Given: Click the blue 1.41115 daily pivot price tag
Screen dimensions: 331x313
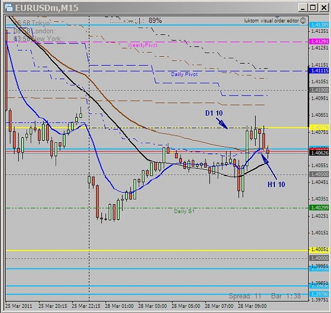Looking at the screenshot, I should 320,71.
